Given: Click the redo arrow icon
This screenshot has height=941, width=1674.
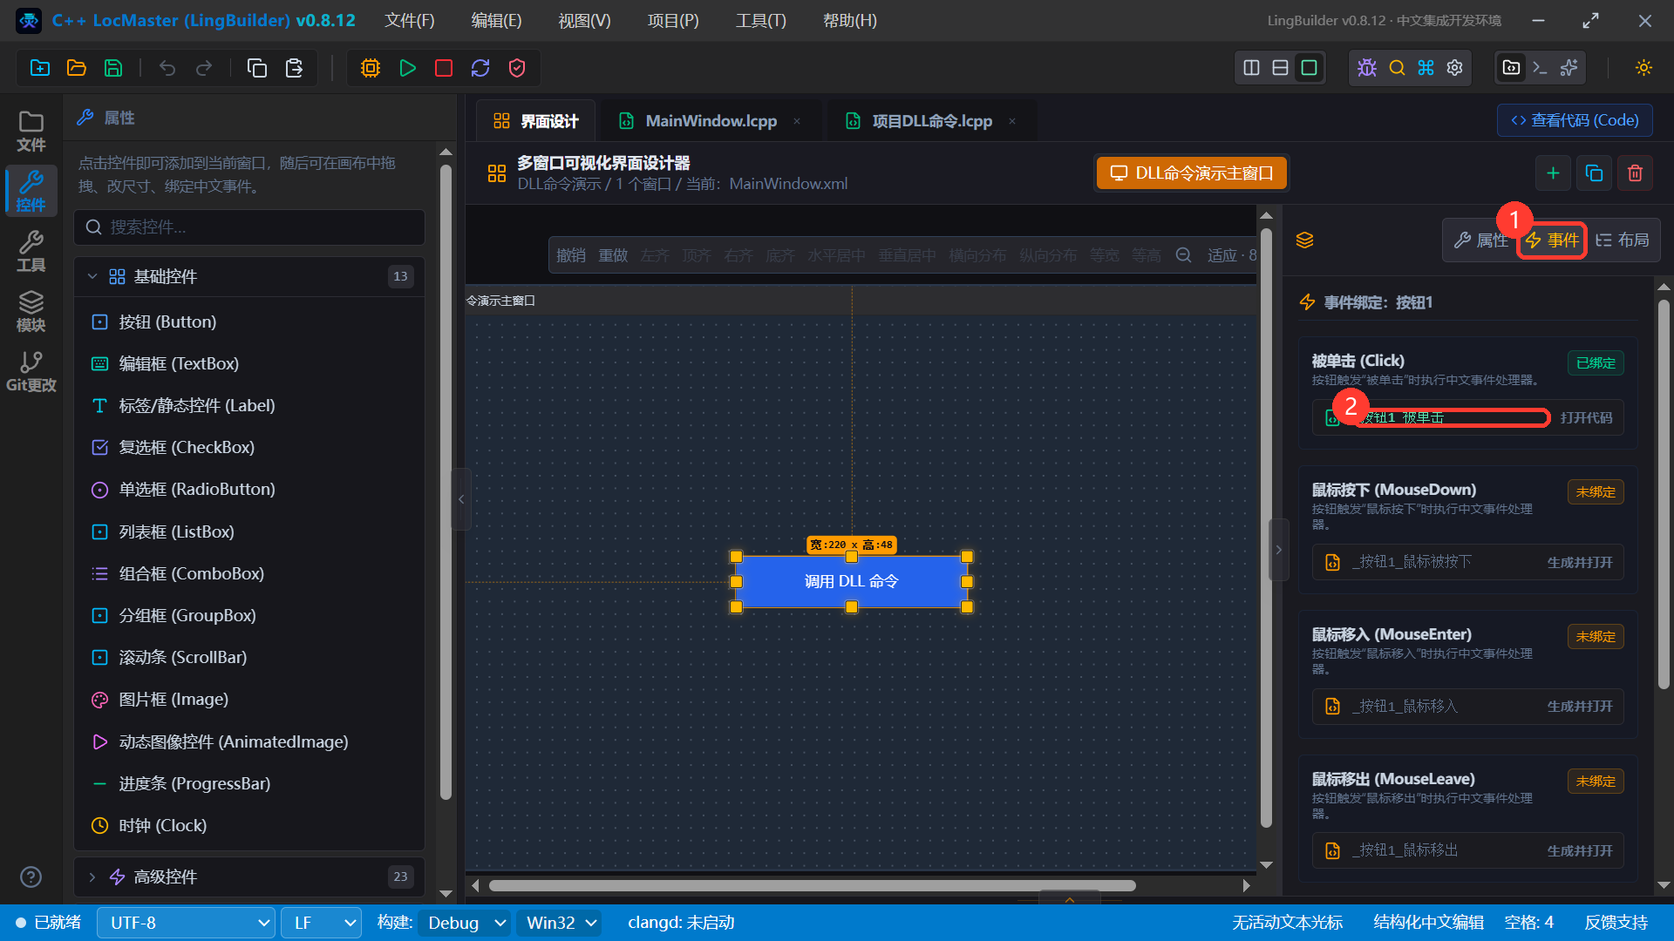Looking at the screenshot, I should [x=204, y=68].
